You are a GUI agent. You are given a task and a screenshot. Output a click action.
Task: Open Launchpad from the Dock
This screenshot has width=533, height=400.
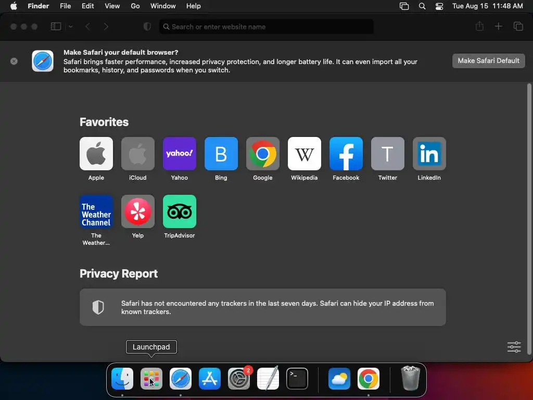(151, 379)
